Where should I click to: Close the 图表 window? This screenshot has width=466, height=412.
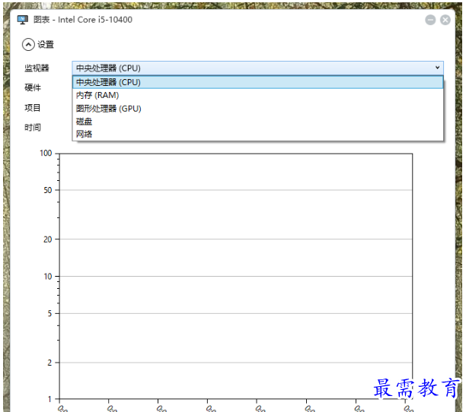[x=445, y=20]
